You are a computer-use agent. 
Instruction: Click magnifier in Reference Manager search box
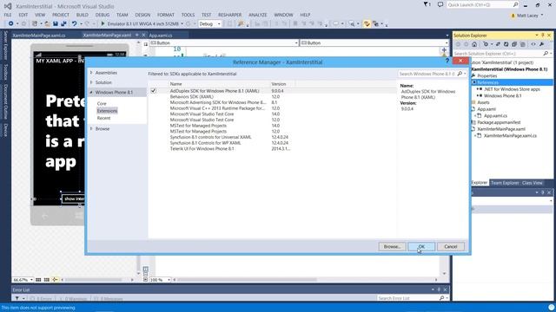point(460,74)
